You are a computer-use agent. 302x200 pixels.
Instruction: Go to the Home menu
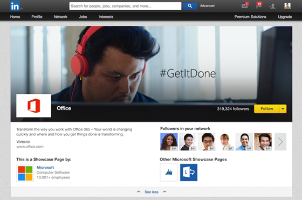pyautogui.click(x=15, y=17)
